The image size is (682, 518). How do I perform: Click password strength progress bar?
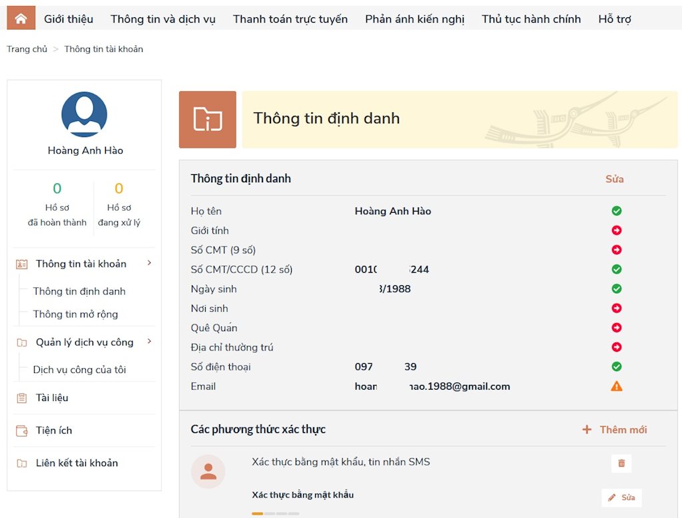(x=275, y=513)
